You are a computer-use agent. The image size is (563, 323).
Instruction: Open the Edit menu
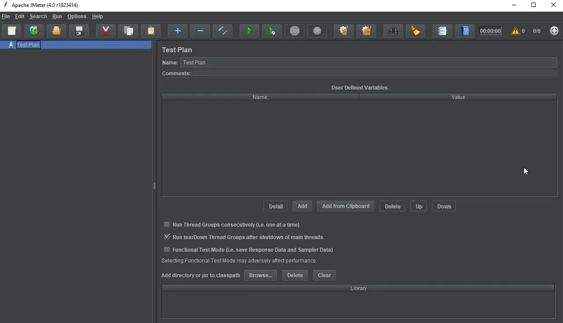pyautogui.click(x=20, y=16)
